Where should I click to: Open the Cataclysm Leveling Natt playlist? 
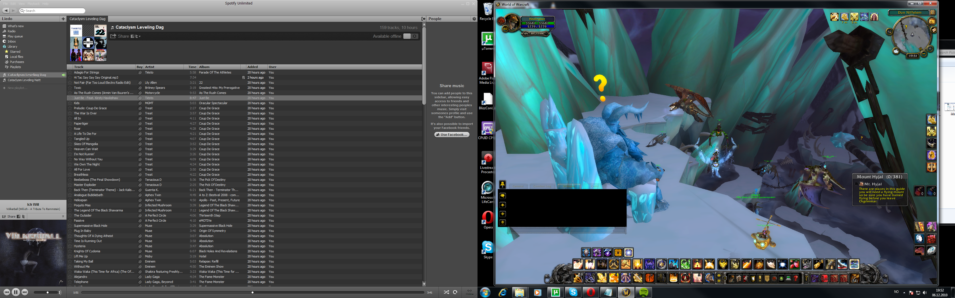(x=24, y=80)
